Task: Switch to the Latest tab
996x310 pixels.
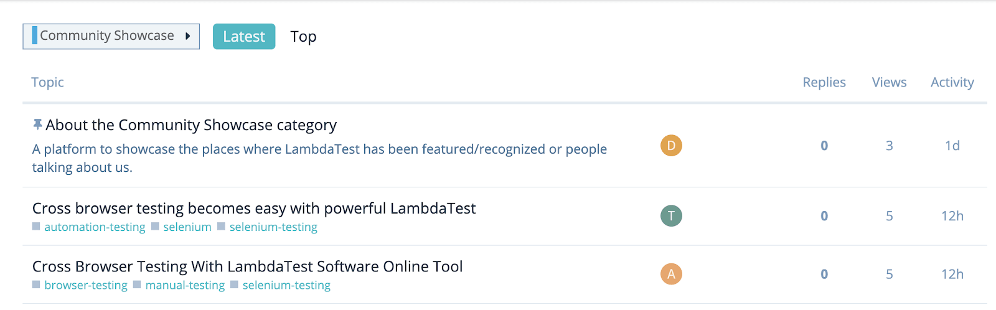Action: [x=243, y=37]
